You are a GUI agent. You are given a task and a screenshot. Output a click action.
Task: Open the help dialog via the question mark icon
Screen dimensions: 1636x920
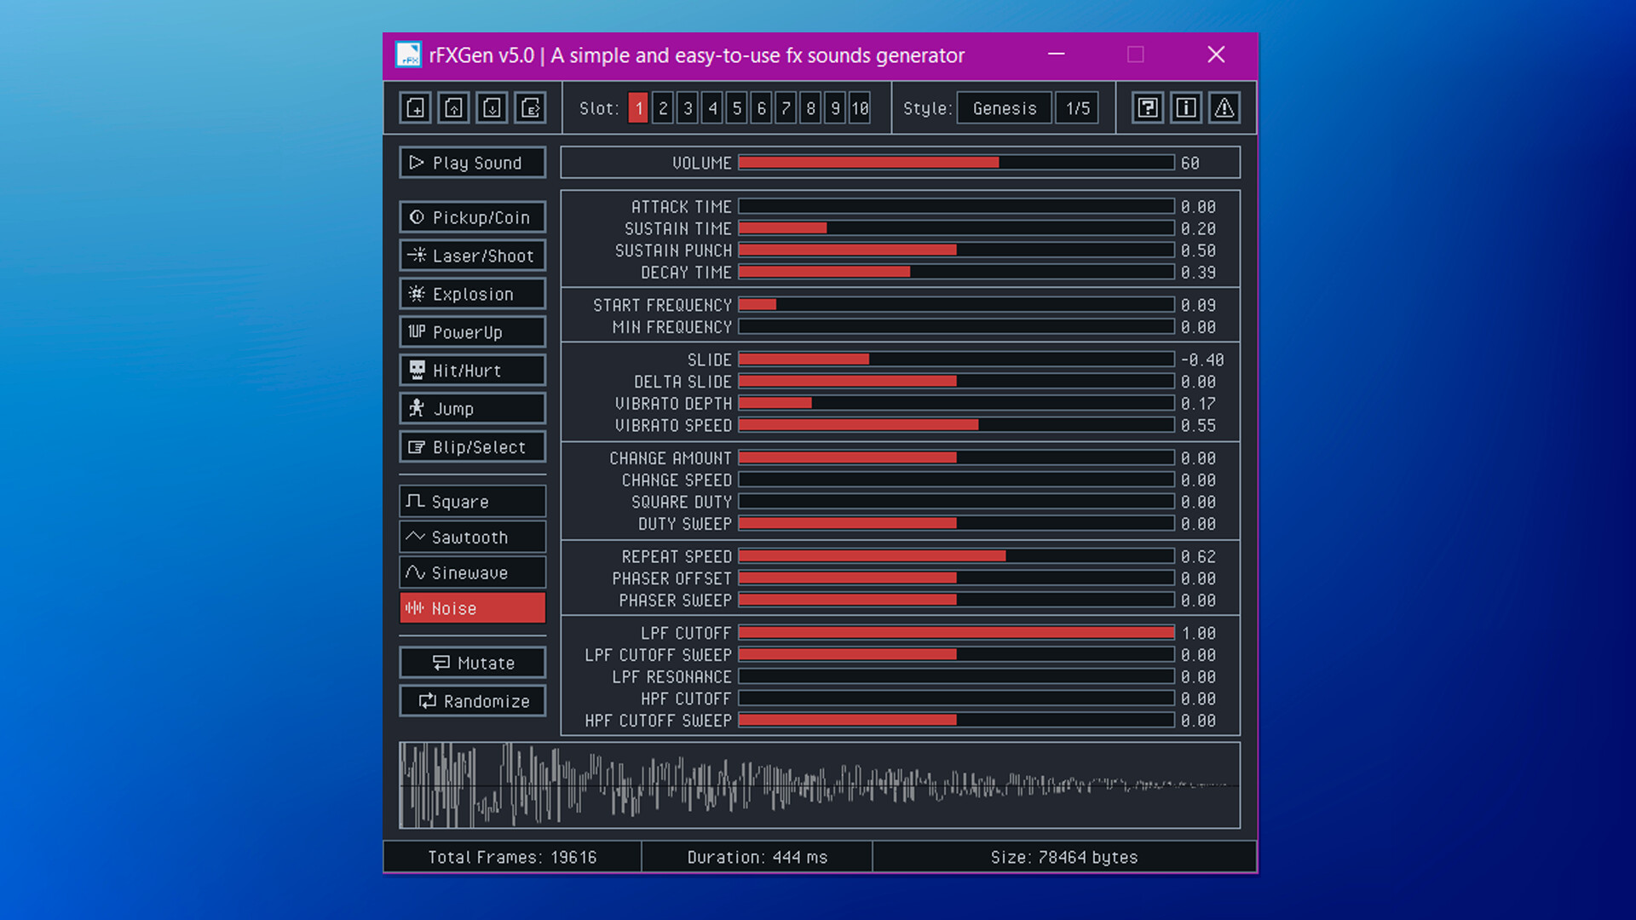1147,107
